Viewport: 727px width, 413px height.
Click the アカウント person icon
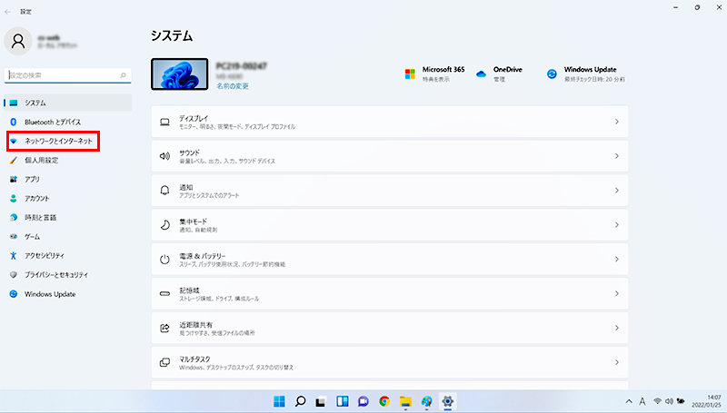pos(14,198)
